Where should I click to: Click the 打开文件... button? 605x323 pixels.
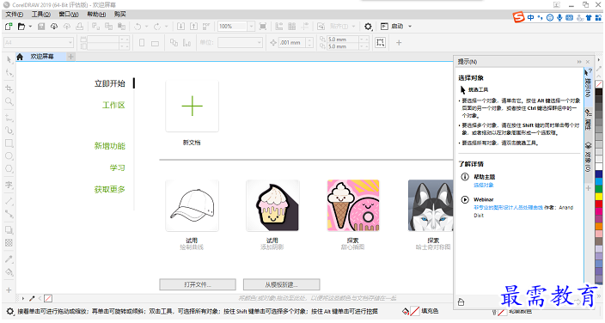coord(198,285)
